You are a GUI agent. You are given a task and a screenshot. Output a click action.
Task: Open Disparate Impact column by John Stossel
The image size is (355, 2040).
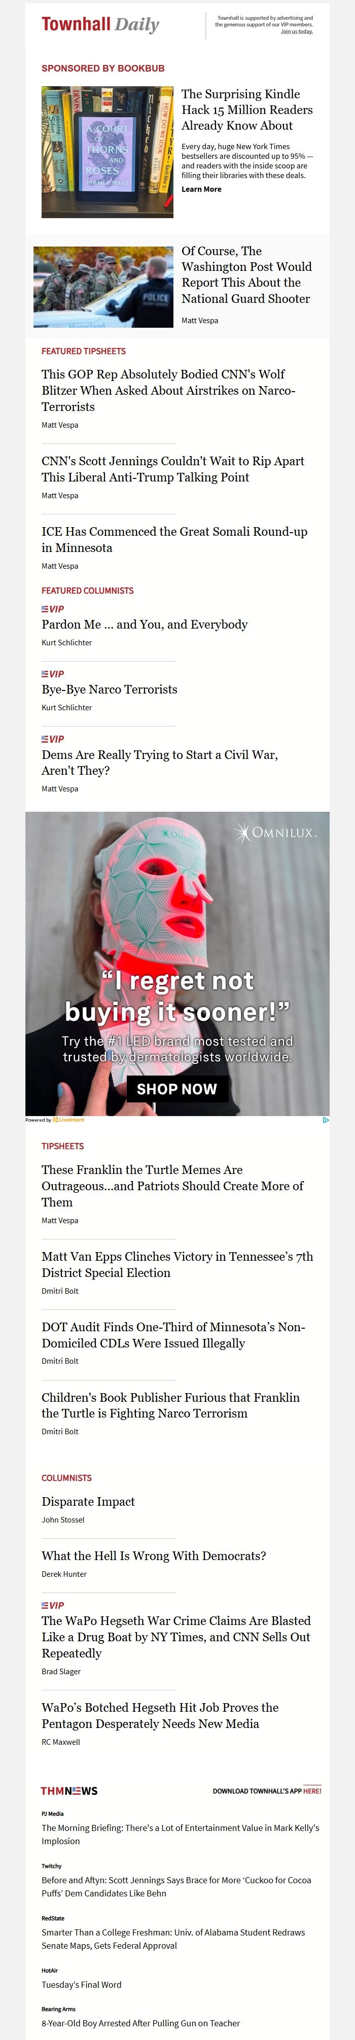tap(88, 1502)
